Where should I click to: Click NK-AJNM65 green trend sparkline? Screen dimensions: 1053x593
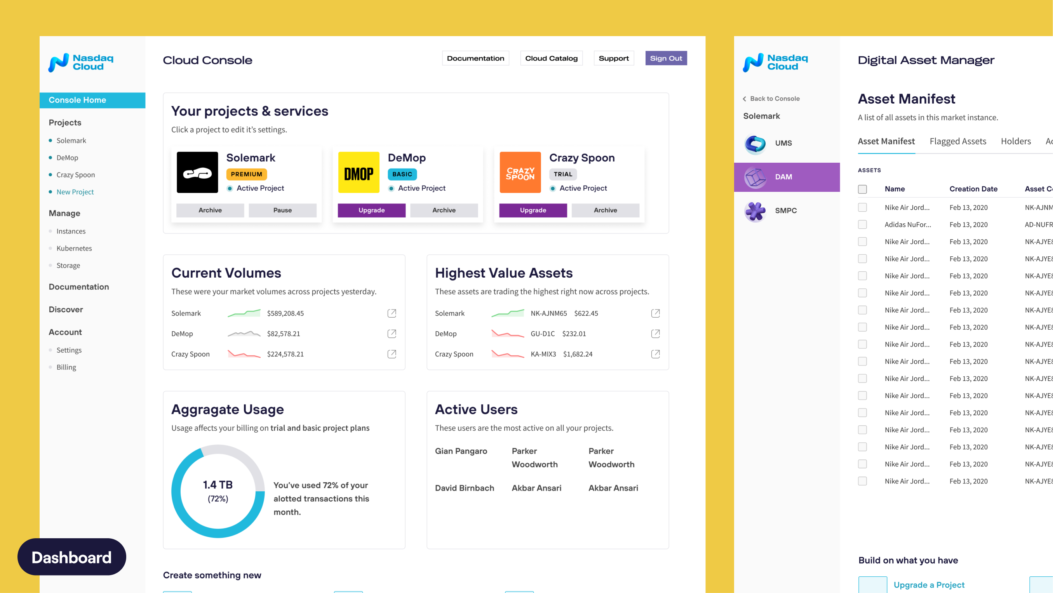coord(507,313)
